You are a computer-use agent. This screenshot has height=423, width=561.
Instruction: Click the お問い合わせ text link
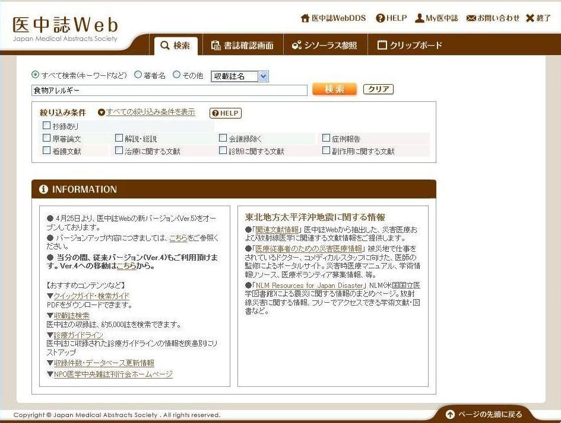pos(499,18)
